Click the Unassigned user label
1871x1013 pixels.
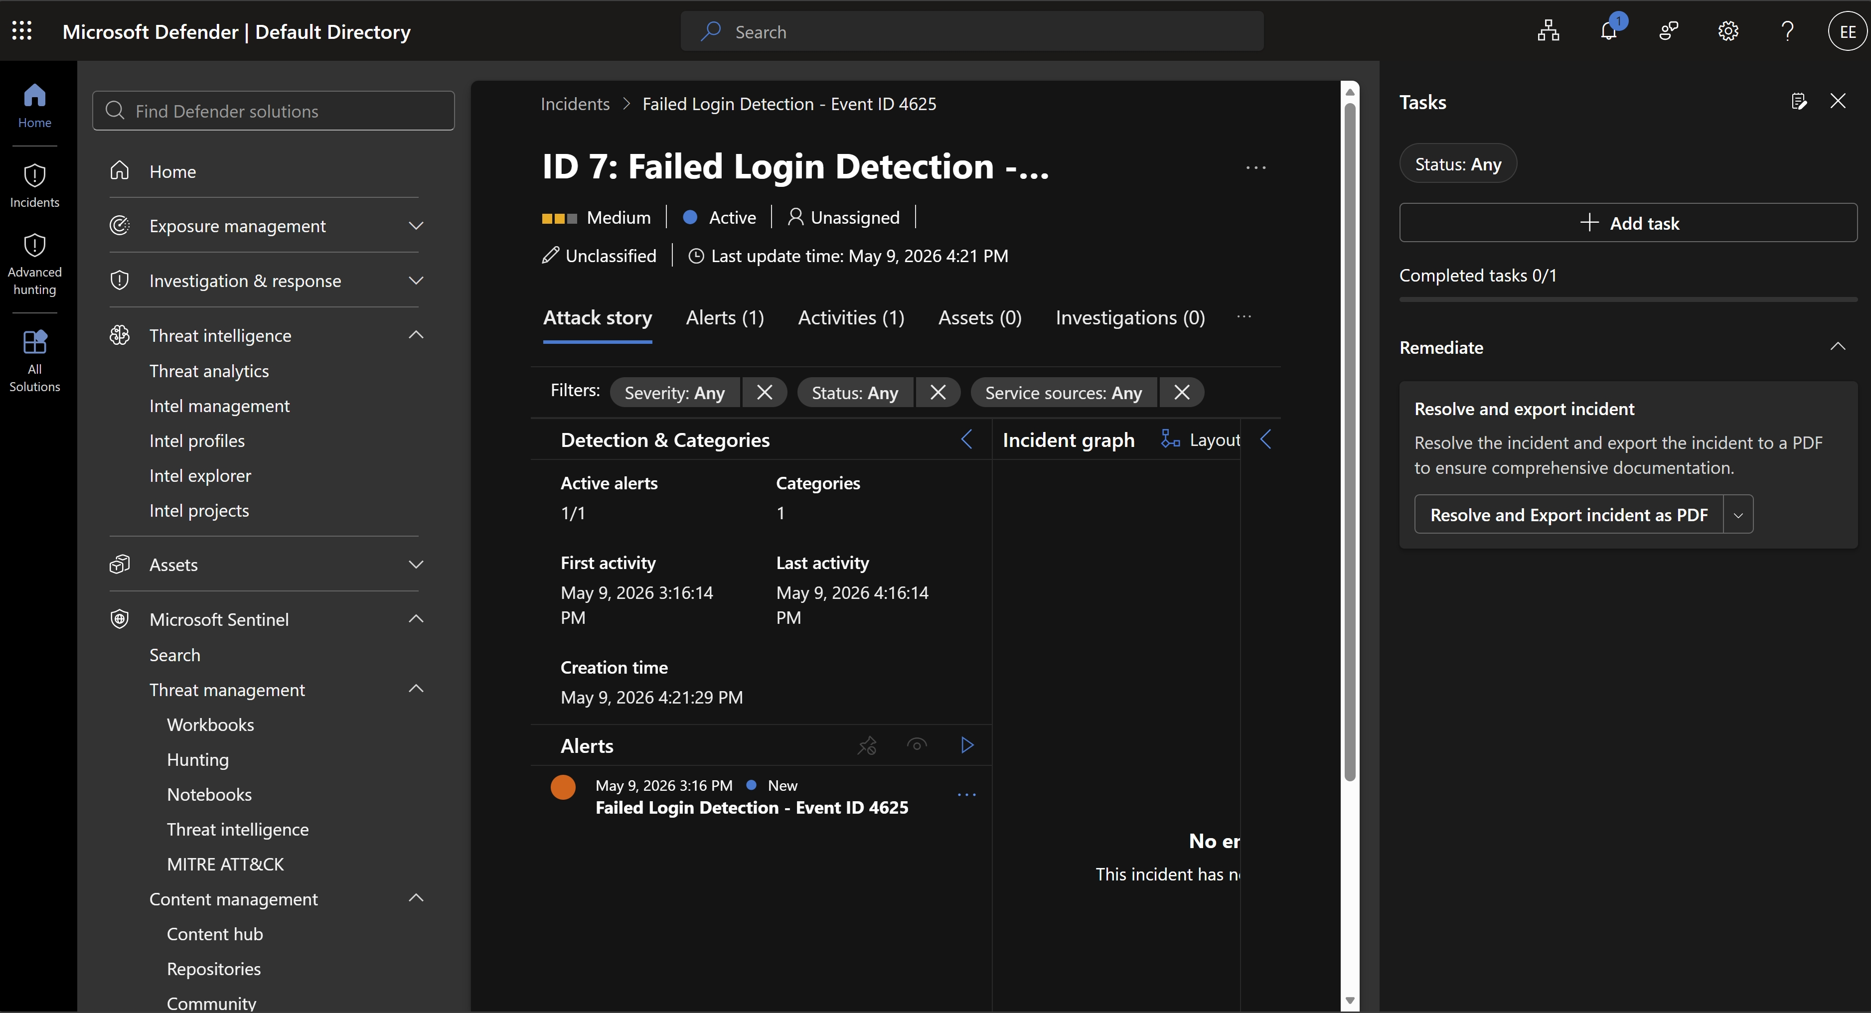[x=843, y=217]
